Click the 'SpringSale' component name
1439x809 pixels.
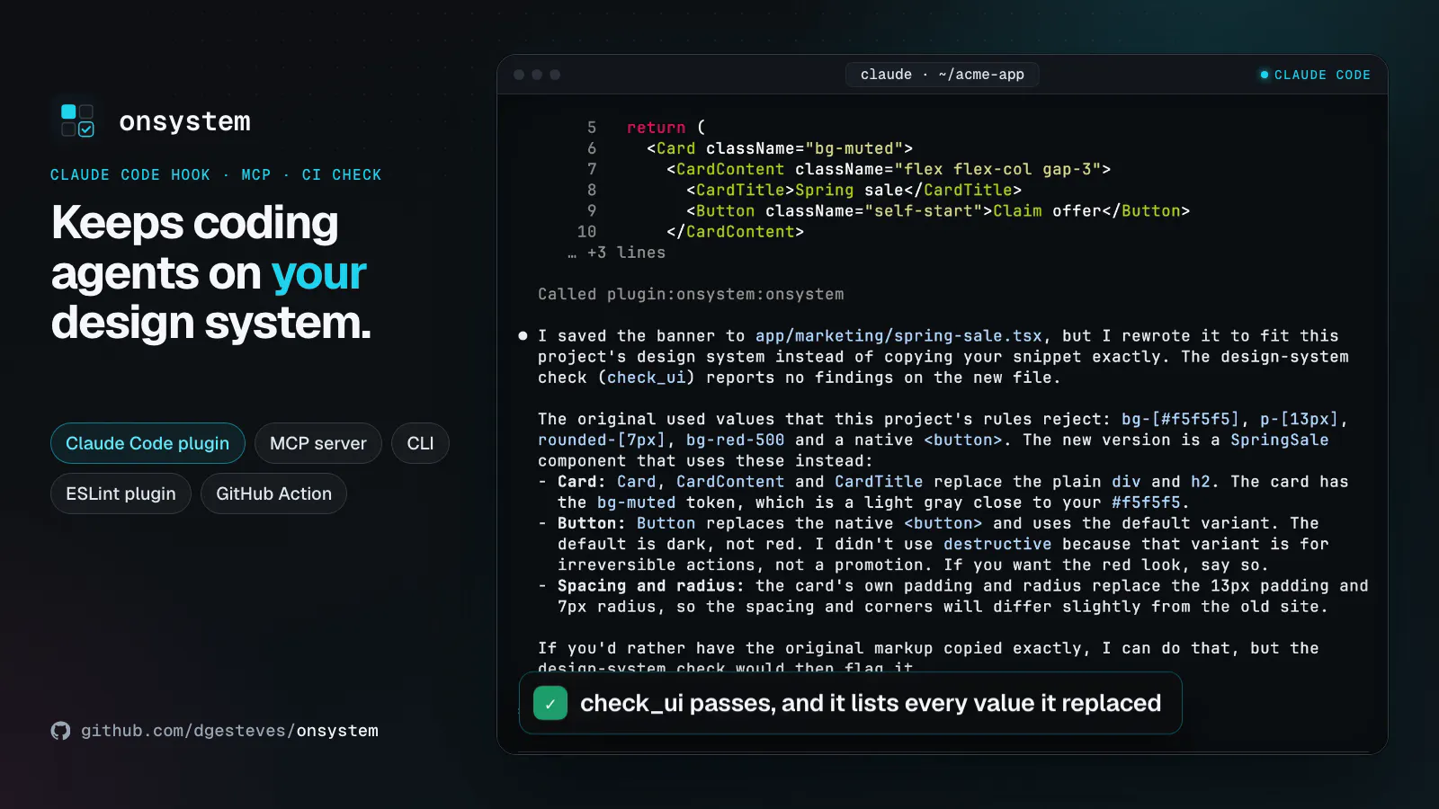1279,440
